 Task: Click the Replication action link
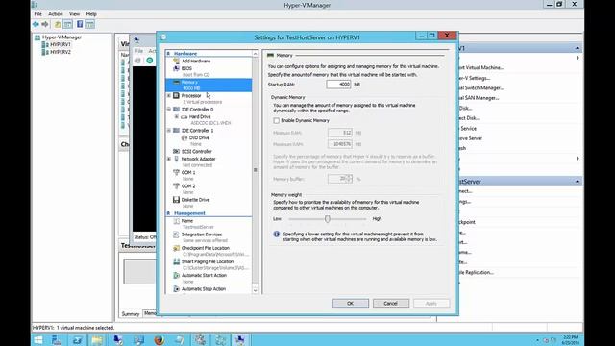click(477, 272)
